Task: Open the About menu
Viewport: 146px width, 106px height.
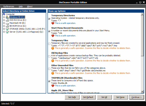Action: (30, 7)
